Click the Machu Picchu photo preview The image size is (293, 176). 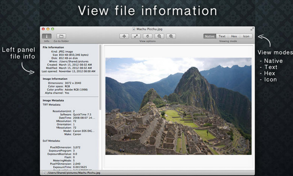[x=178, y=106]
